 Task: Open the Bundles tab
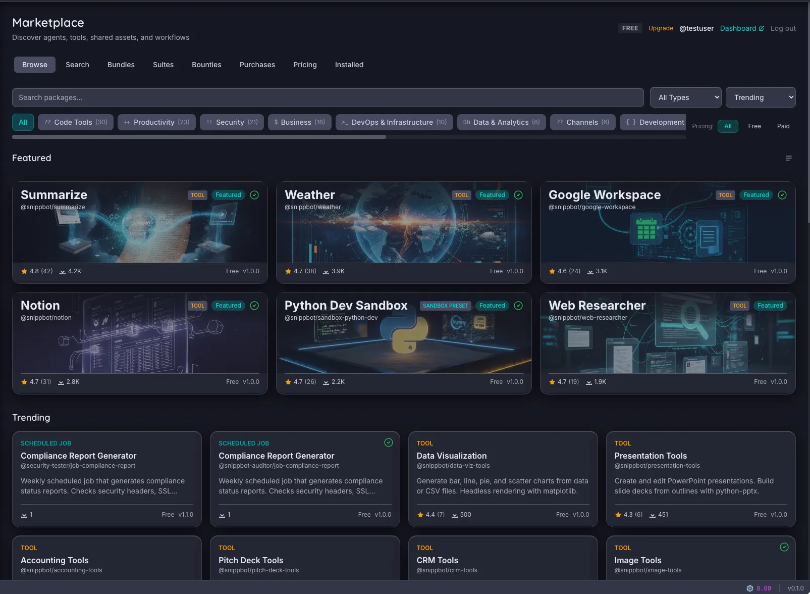[121, 65]
